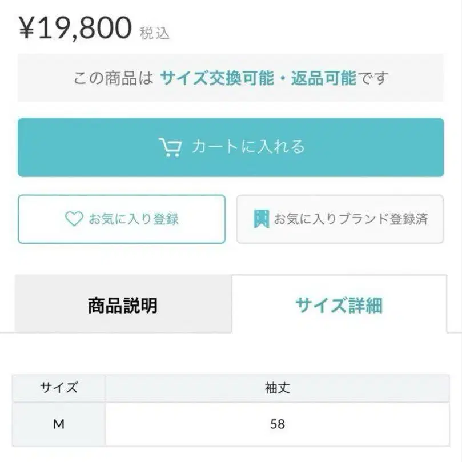Click the bookmark icon for favorite brand
The height and width of the screenshot is (462, 462).
point(261,219)
